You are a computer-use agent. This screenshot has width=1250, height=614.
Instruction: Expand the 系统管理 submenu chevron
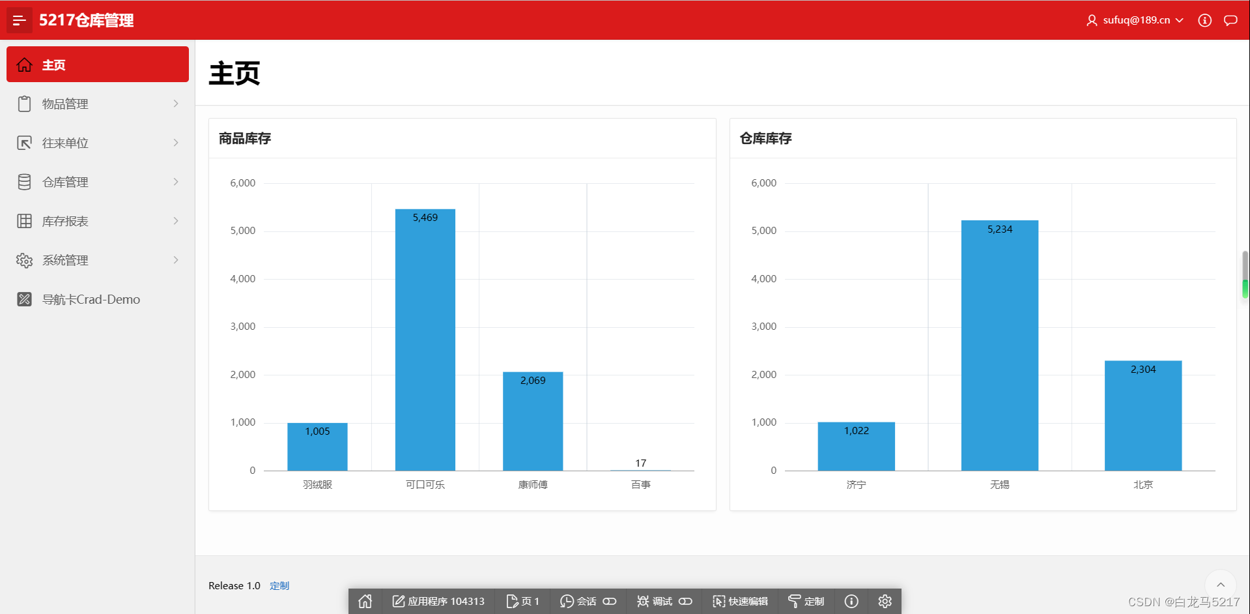pos(176,260)
